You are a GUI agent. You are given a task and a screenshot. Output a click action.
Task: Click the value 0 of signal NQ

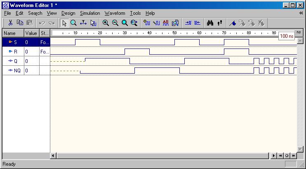point(27,70)
